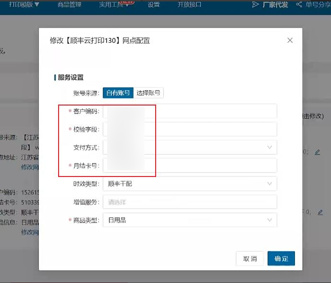Viewport: 331px width, 283px height.
Task: Click the upper edit pencil icon in background
Action: click(x=317, y=152)
